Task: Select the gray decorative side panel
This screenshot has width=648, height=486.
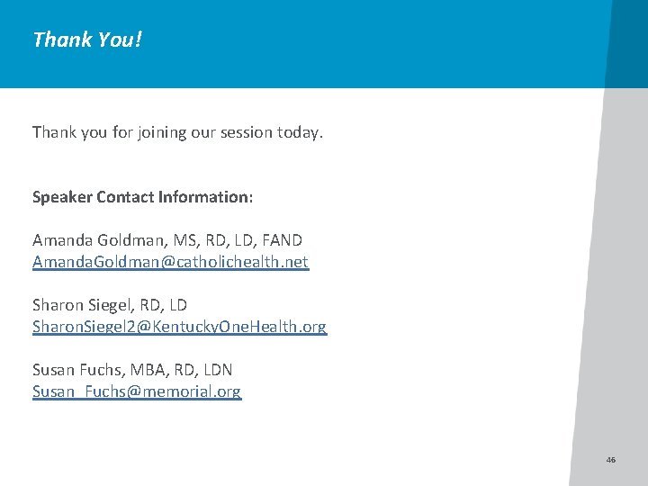Action: point(616,289)
